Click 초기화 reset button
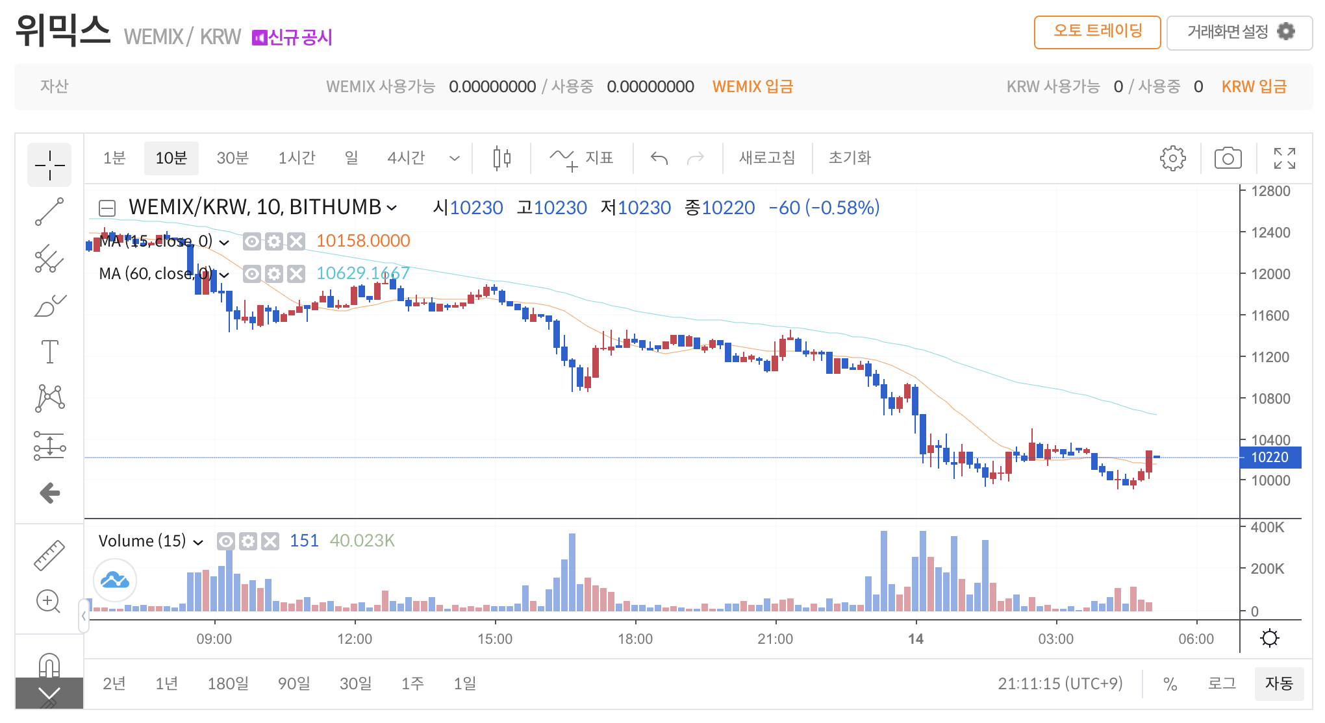This screenshot has width=1325, height=723. tap(850, 158)
